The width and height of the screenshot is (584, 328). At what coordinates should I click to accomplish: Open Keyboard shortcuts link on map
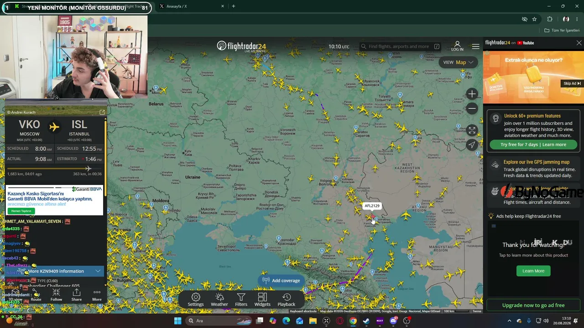coord(303,311)
